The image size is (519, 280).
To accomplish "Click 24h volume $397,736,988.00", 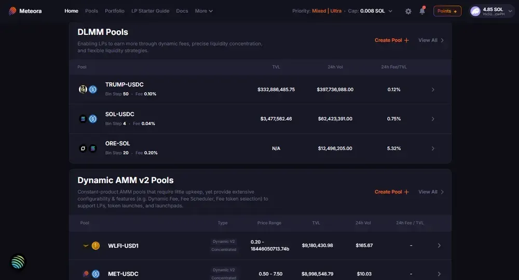I will tap(335, 90).
